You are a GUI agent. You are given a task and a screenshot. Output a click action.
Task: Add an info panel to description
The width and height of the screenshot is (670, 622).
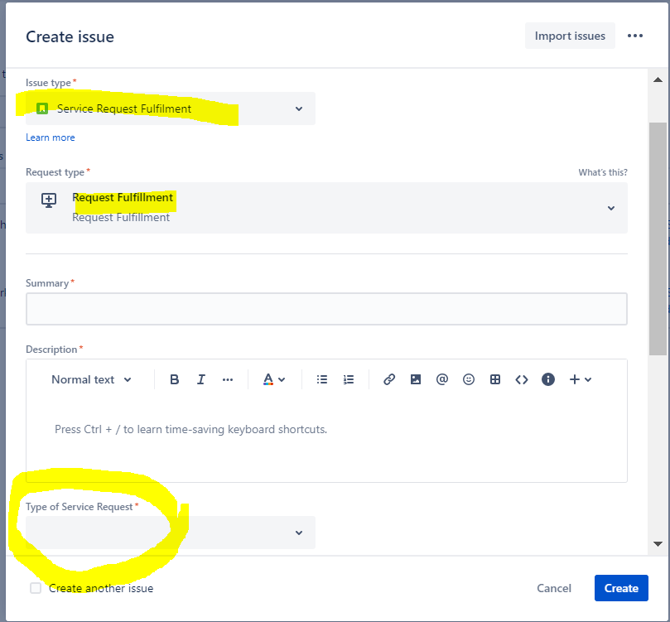[x=547, y=379]
